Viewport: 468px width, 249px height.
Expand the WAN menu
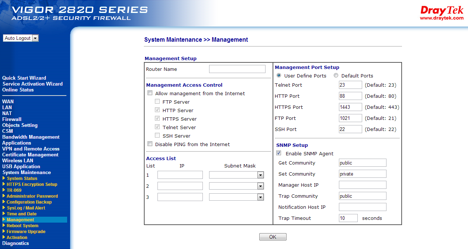tap(8, 101)
